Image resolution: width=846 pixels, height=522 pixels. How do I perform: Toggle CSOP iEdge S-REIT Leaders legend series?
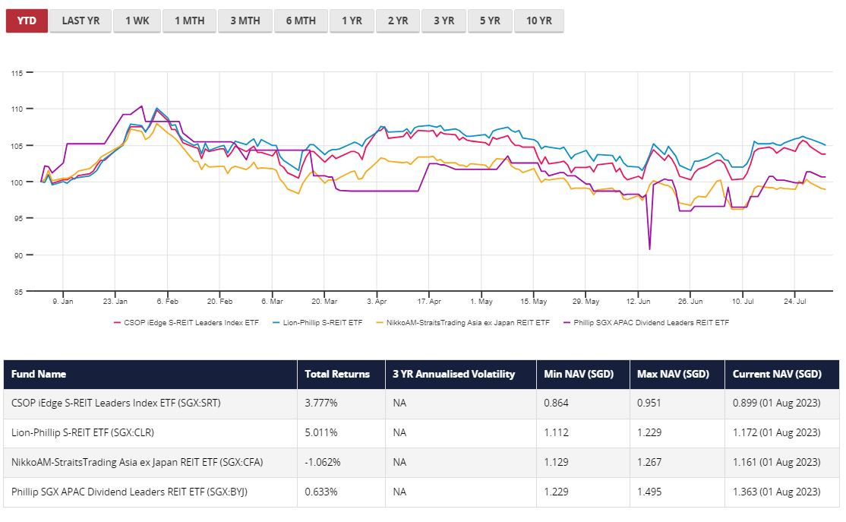coord(186,323)
